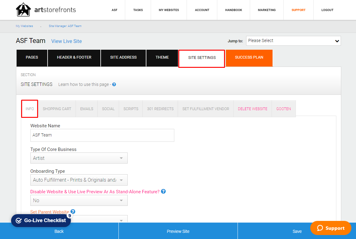Switch to the Shopping Cart tab

(x=57, y=109)
